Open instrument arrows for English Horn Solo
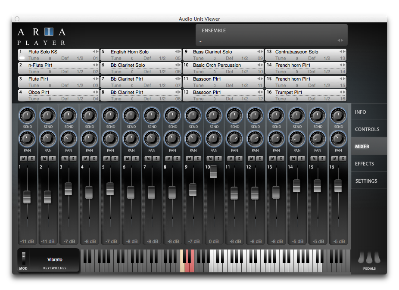399x290 pixels. click(178, 52)
